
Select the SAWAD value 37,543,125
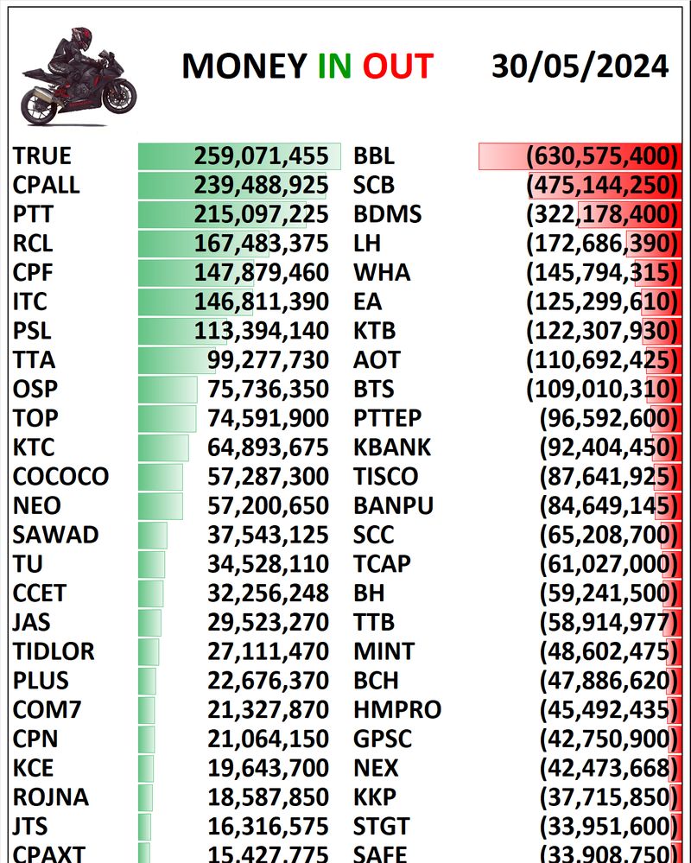[x=269, y=535]
